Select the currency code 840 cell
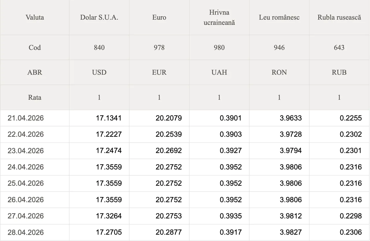 point(99,47)
